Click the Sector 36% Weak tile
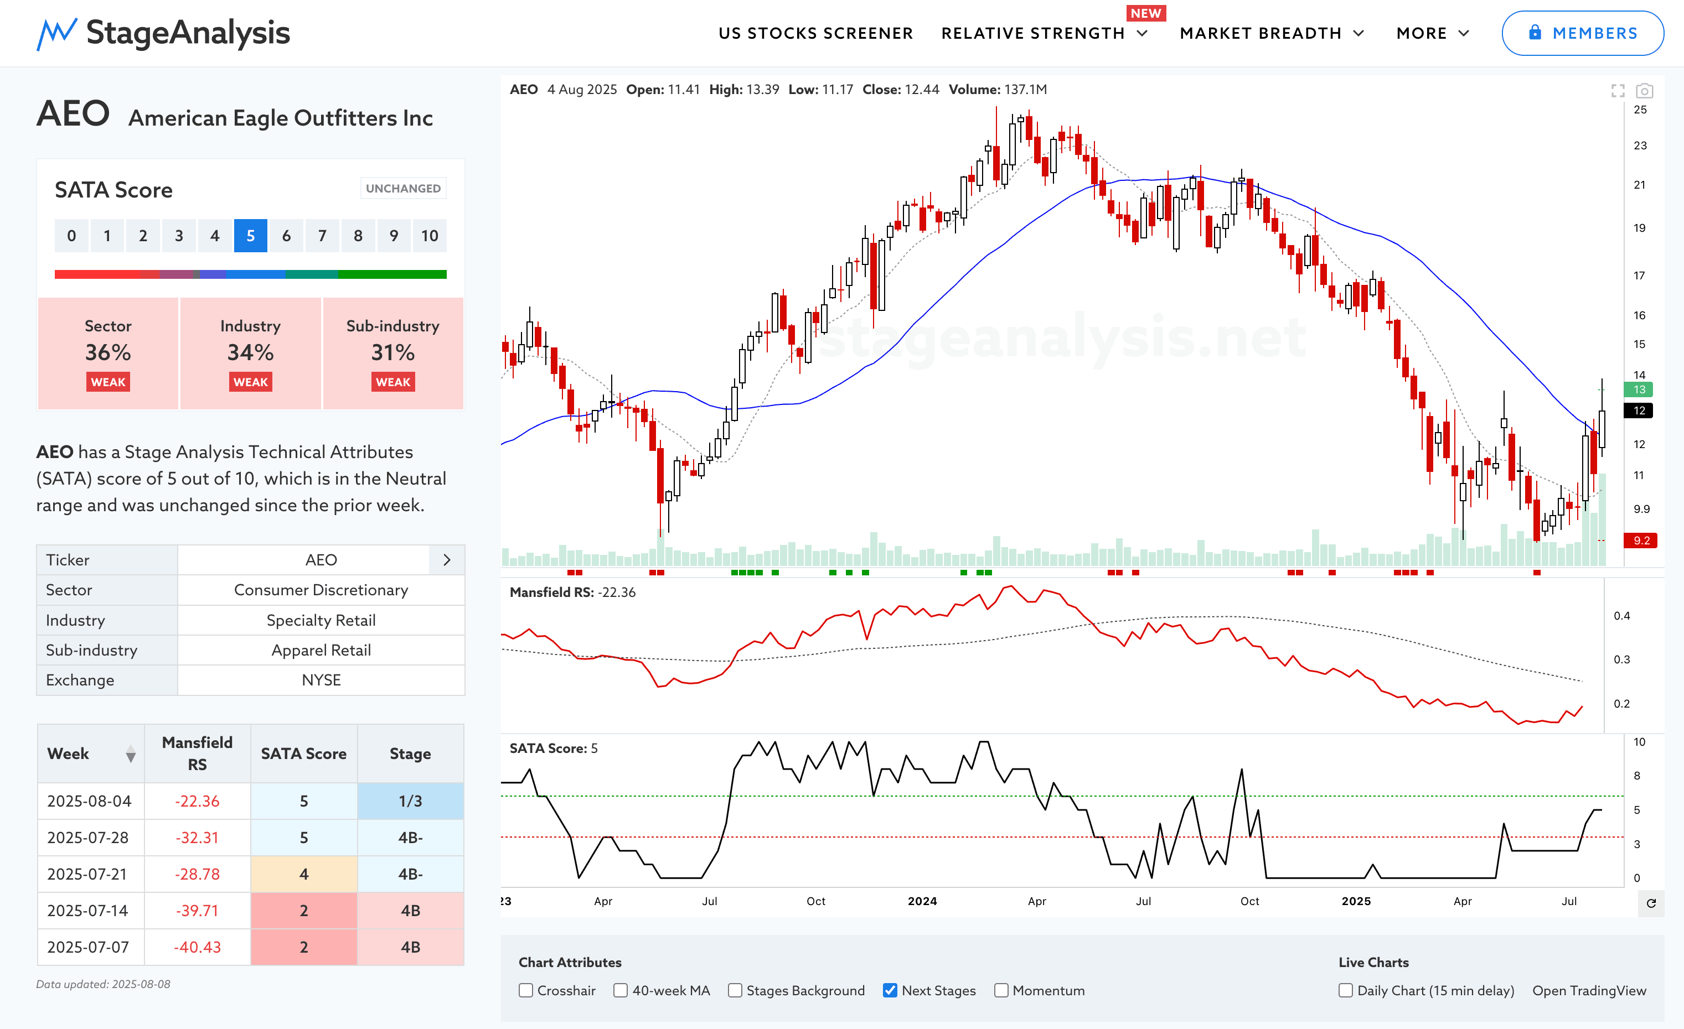Screen dimensions: 1684x1029 pyautogui.click(x=108, y=353)
